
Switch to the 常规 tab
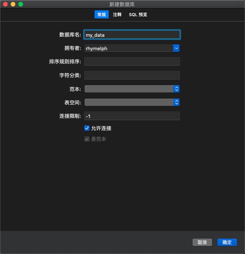101,15
